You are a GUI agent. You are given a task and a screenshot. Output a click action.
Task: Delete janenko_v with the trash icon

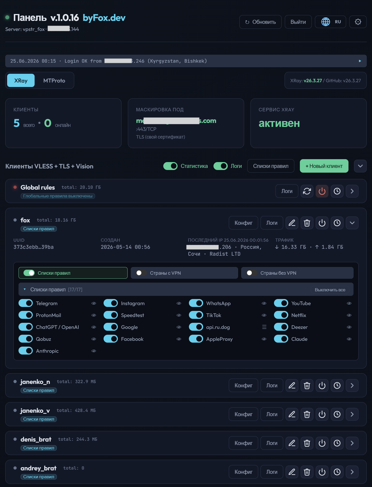point(307,414)
